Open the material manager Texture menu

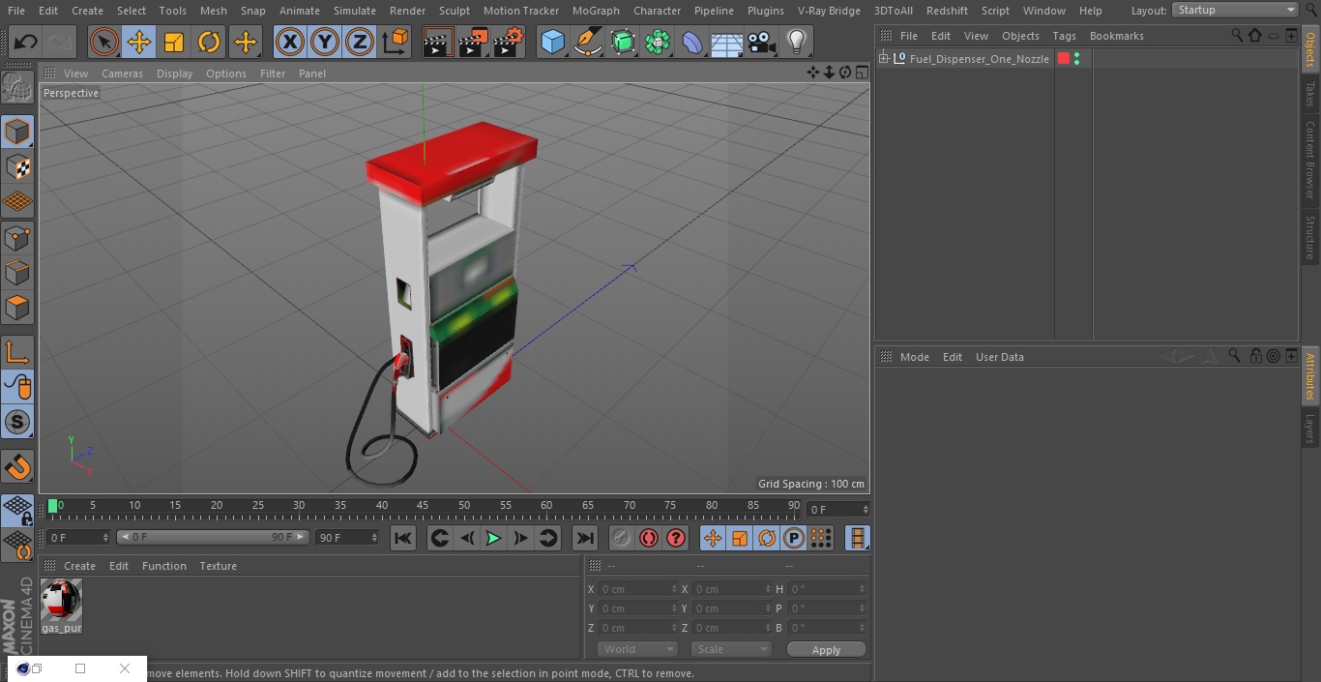click(x=218, y=566)
